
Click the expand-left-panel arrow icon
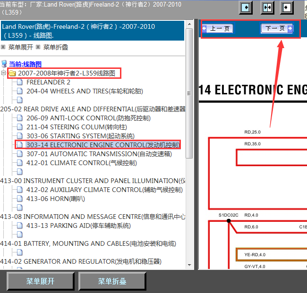(246, 8)
